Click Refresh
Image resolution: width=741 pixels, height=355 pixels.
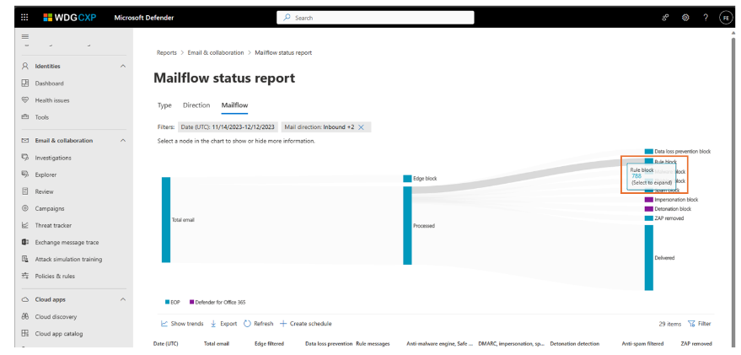click(x=259, y=324)
